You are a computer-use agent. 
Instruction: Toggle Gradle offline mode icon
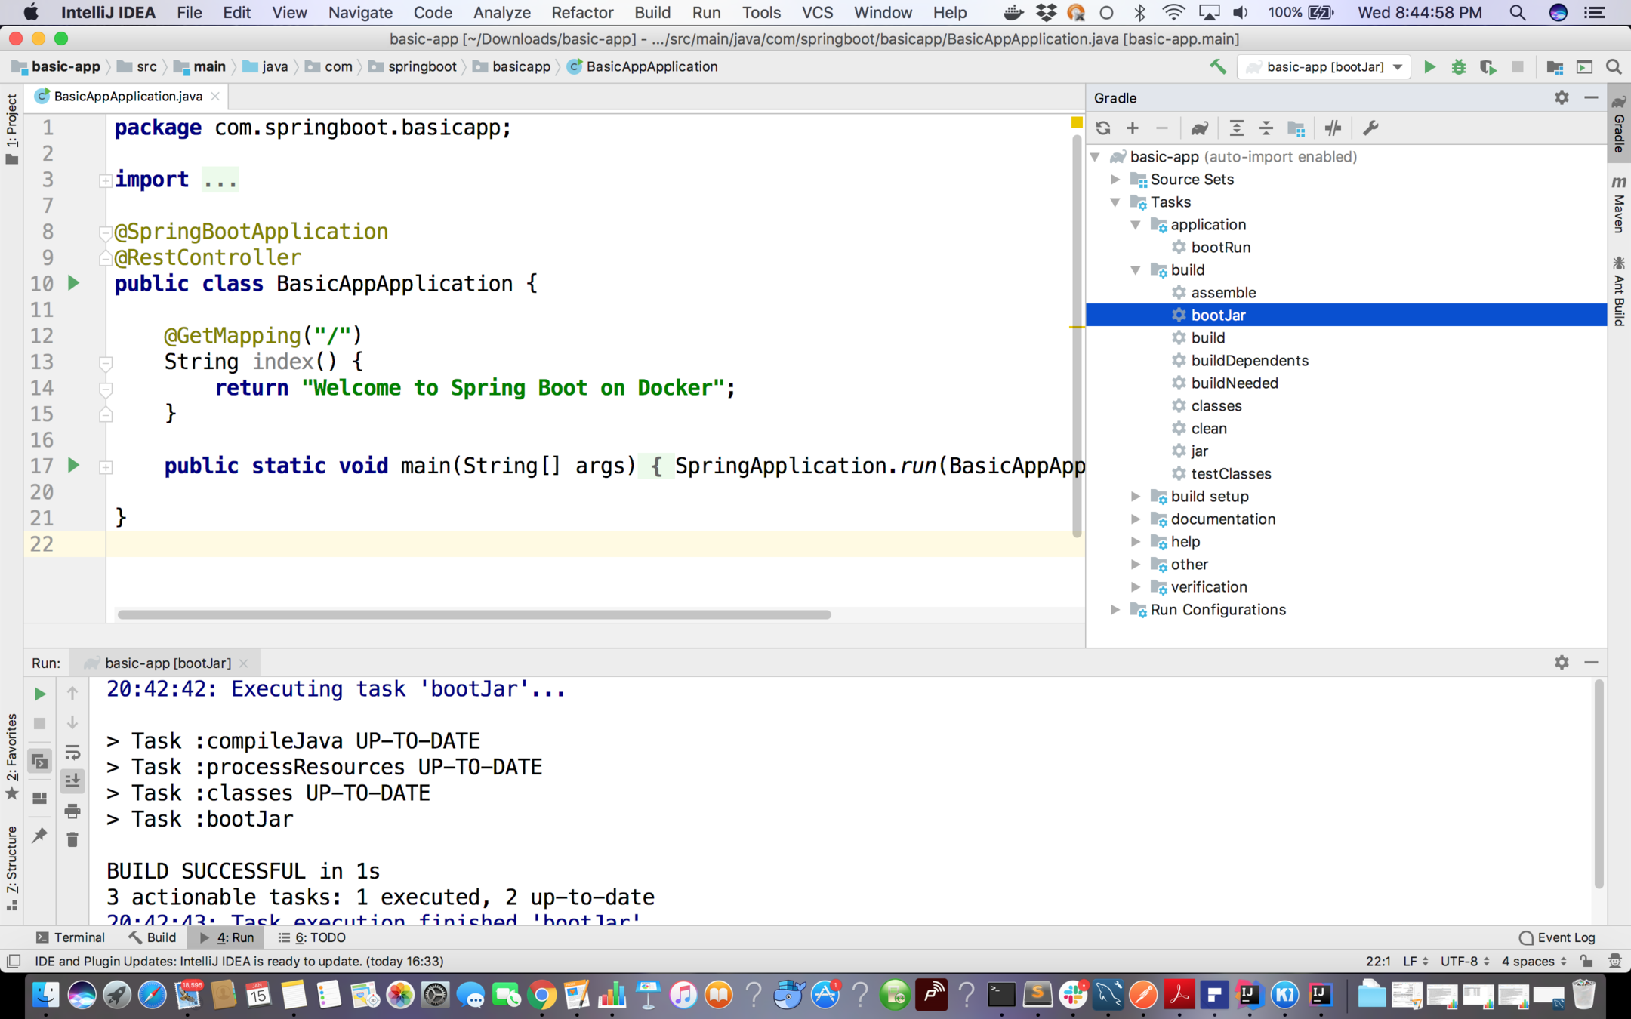[x=1333, y=128]
